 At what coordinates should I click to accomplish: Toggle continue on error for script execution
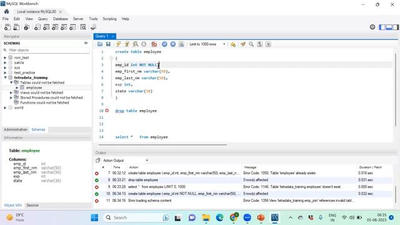(x=154, y=44)
